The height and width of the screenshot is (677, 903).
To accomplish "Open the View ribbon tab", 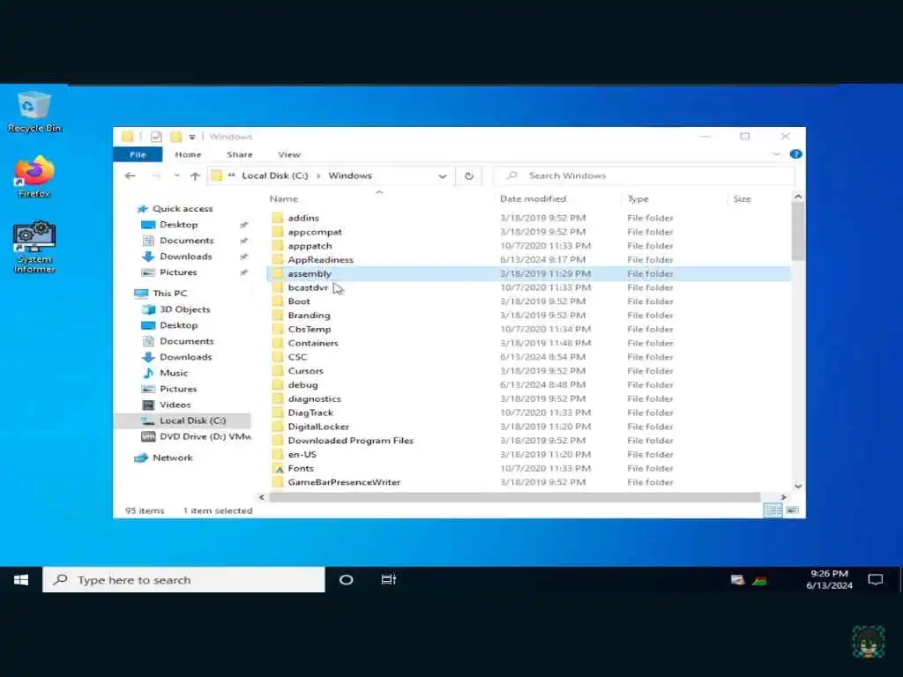I will pos(289,154).
